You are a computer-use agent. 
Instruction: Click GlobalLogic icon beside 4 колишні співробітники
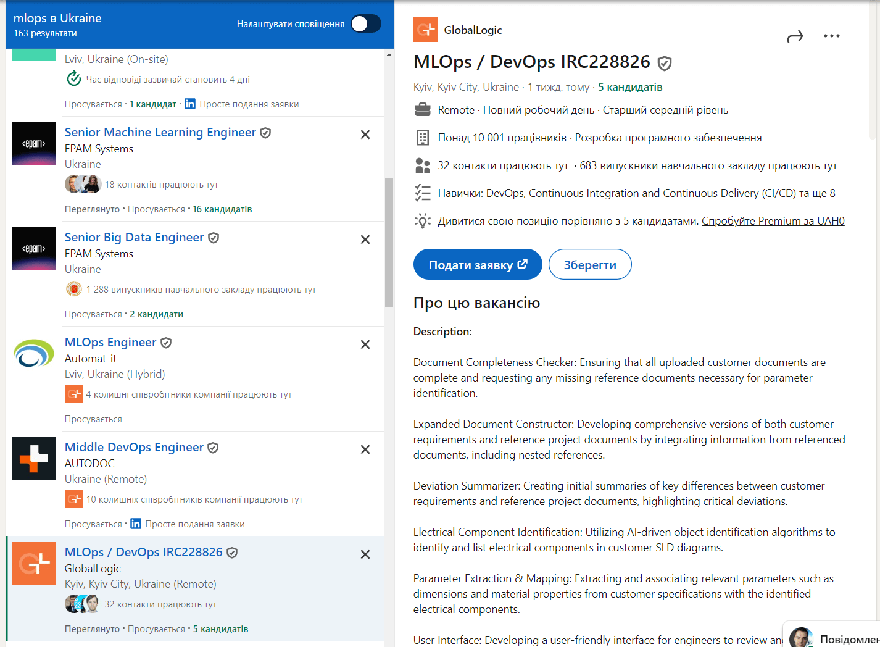click(74, 394)
